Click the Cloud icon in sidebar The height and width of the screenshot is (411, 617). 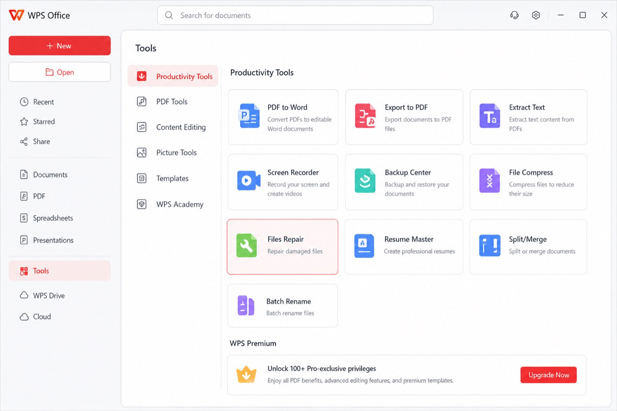(x=24, y=317)
